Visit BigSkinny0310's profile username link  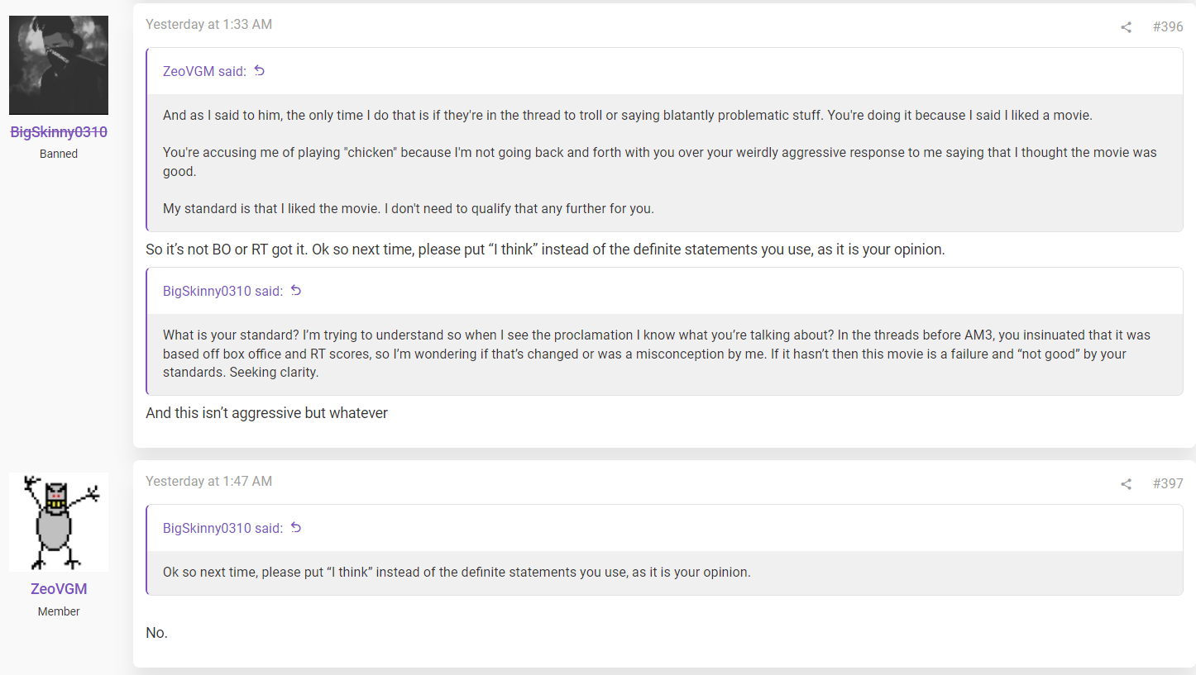[59, 132]
